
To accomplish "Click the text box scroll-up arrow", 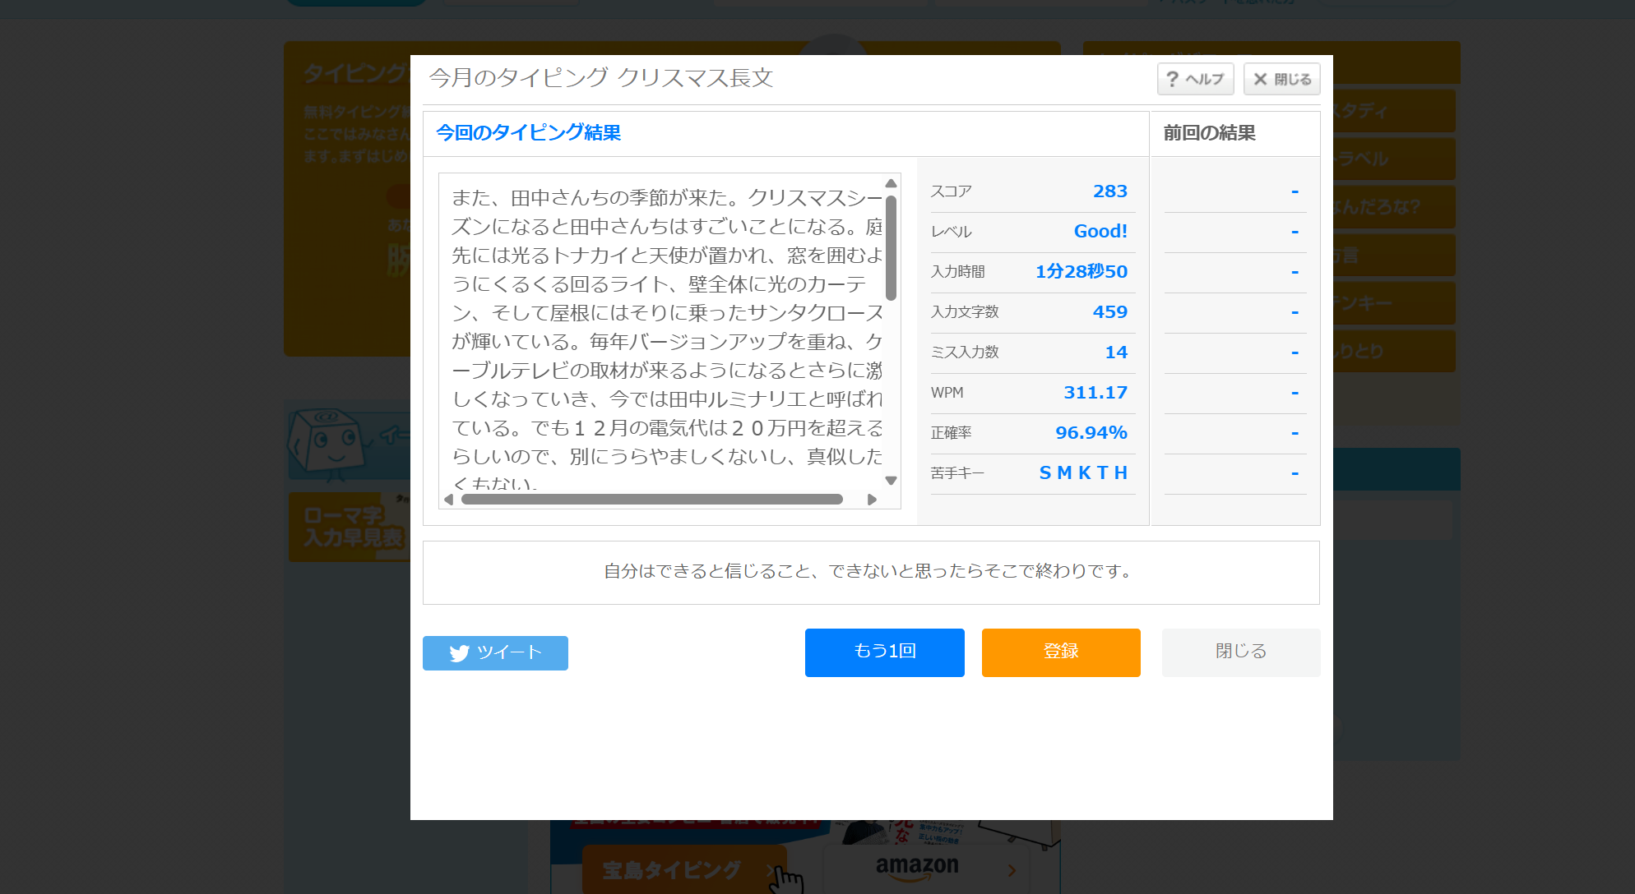I will [x=891, y=183].
